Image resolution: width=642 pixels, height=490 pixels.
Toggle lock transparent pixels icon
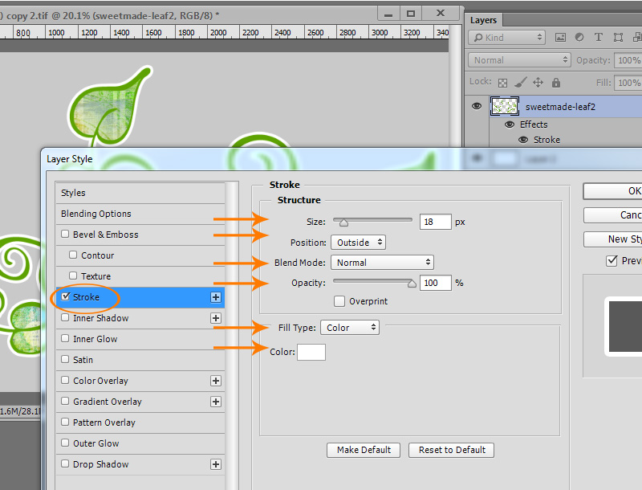tap(502, 84)
